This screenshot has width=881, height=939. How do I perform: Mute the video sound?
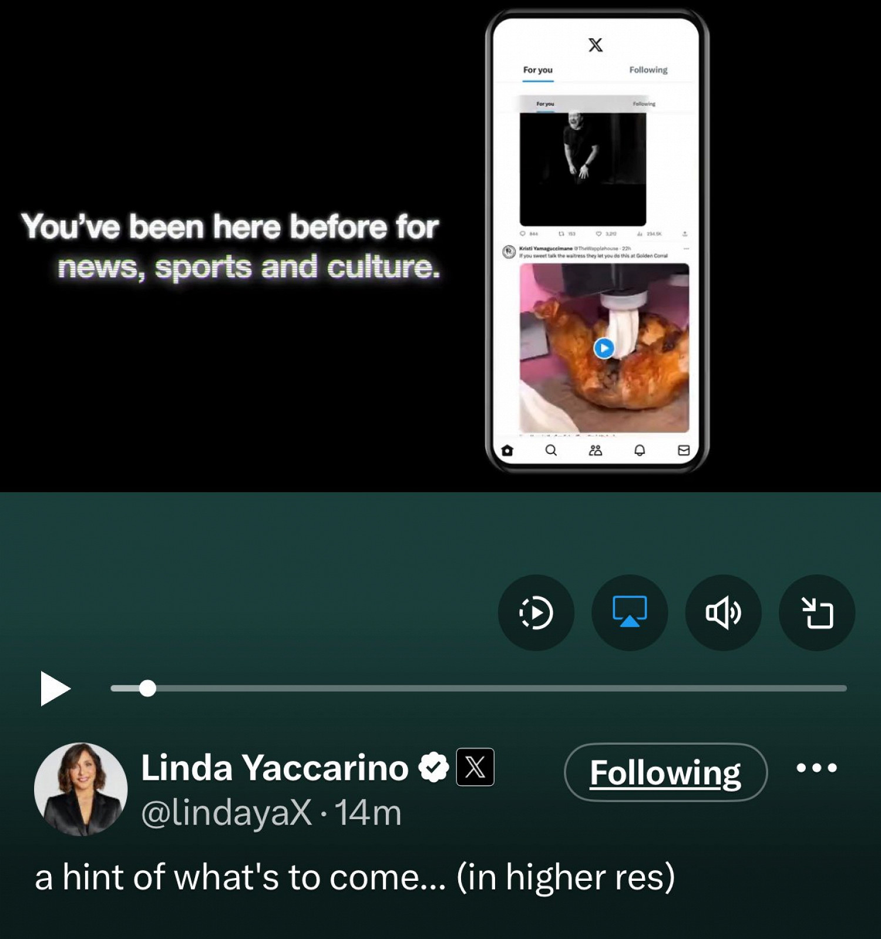[x=723, y=612]
